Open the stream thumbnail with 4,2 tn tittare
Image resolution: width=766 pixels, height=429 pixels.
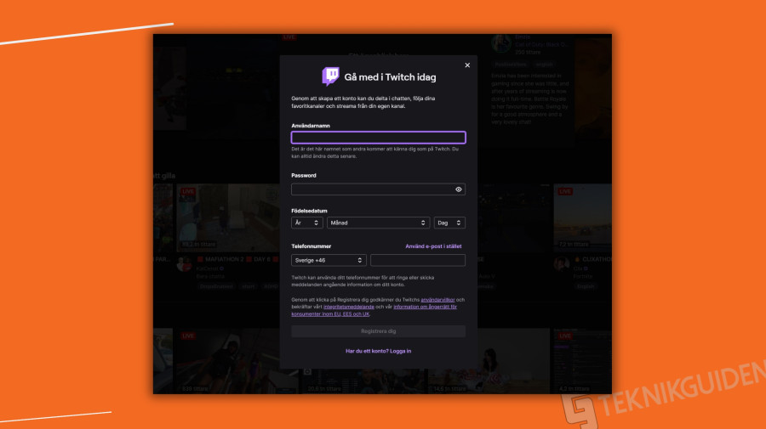coord(582,361)
